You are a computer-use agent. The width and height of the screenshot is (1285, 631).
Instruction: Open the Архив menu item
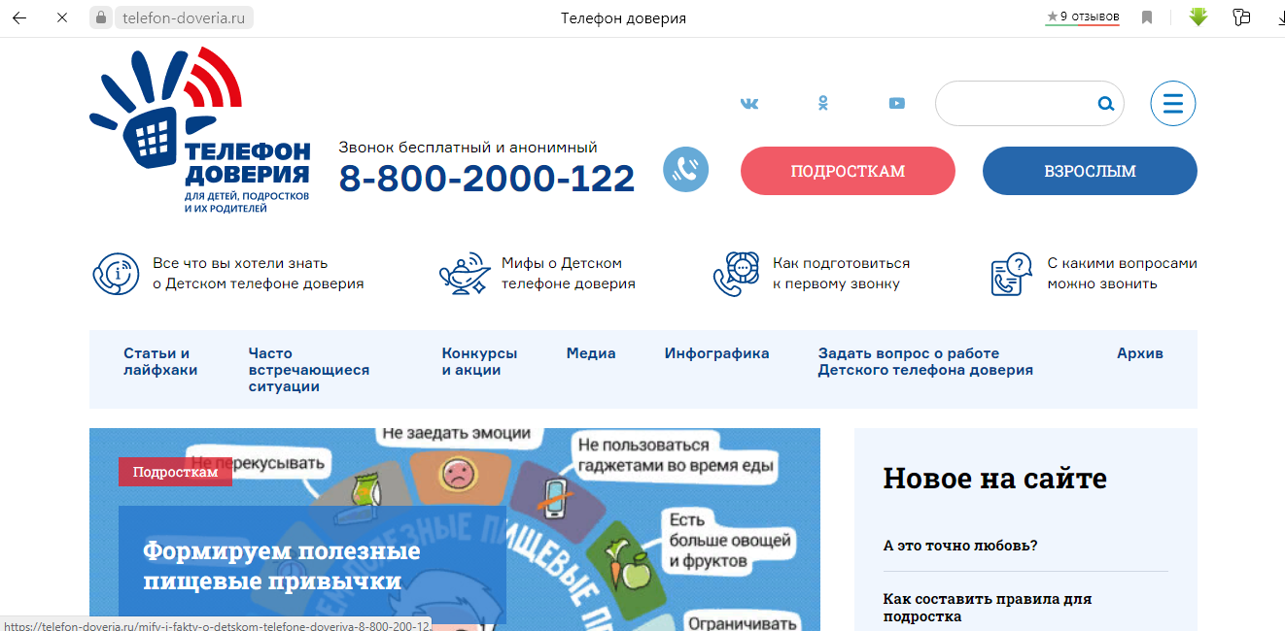click(1139, 353)
